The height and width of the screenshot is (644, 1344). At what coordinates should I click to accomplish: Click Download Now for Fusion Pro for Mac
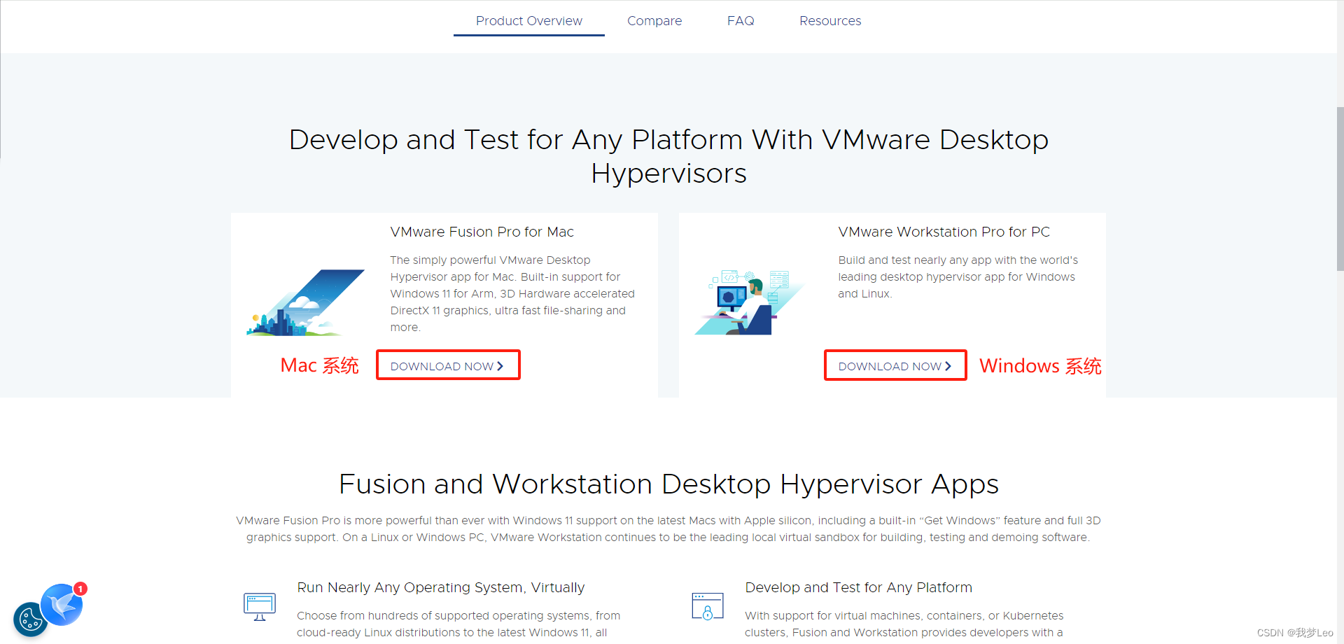coord(448,365)
